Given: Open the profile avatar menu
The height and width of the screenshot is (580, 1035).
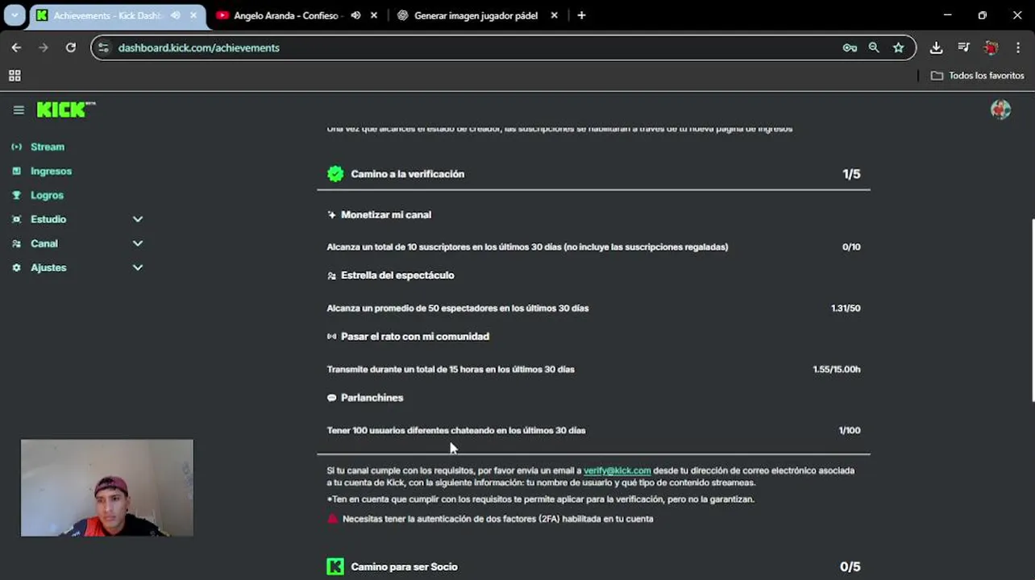Looking at the screenshot, I should pos(1000,110).
